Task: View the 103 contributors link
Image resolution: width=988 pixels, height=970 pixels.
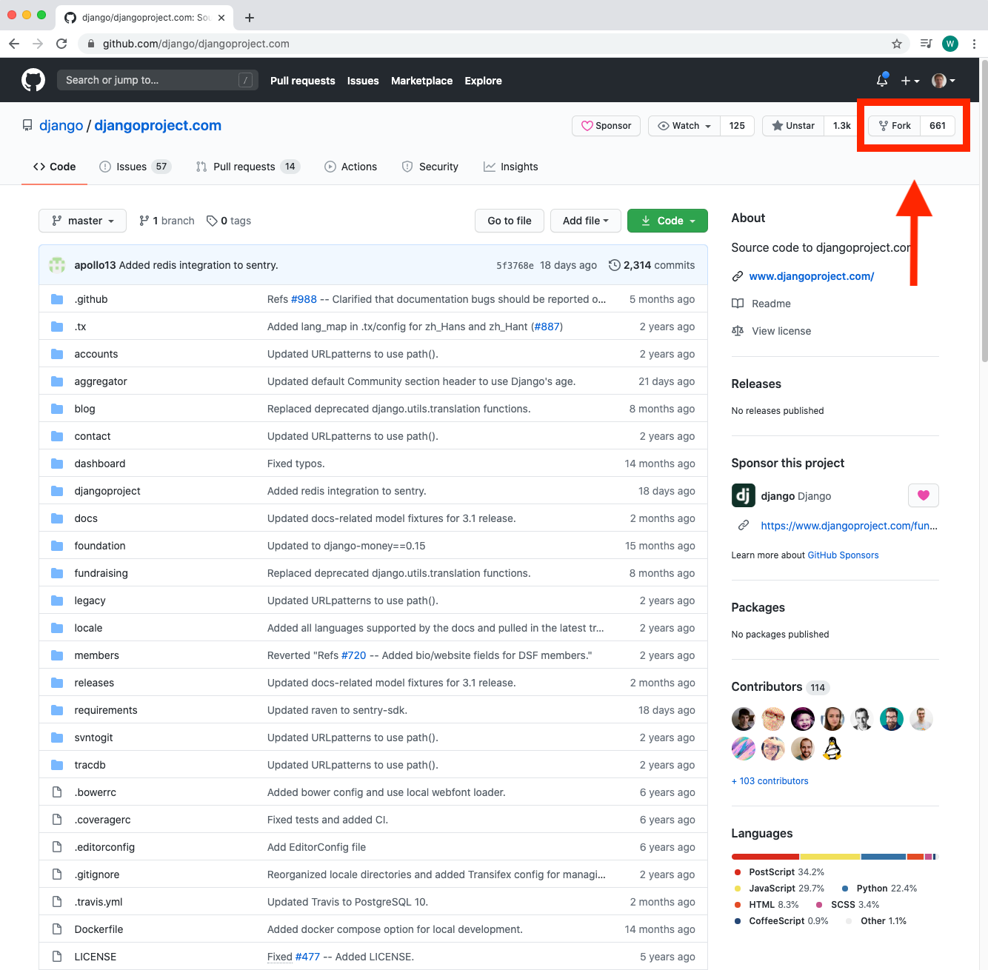Action: tap(770, 781)
